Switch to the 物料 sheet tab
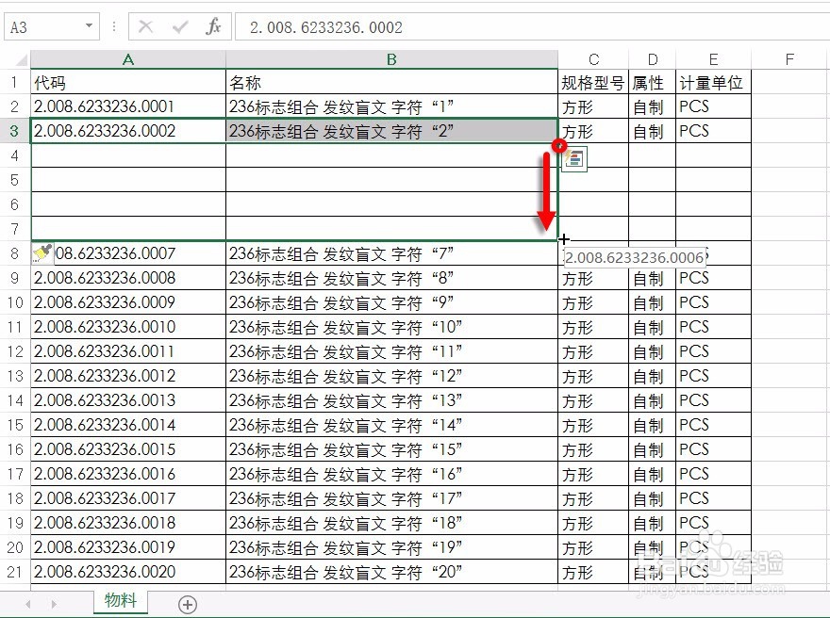Image resolution: width=830 pixels, height=618 pixels. pos(120,600)
